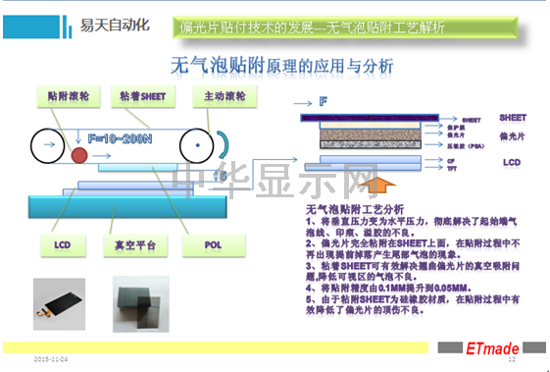550x372 pixels.
Task: Click the 粘着SHEET label box
Action: [x=143, y=96]
